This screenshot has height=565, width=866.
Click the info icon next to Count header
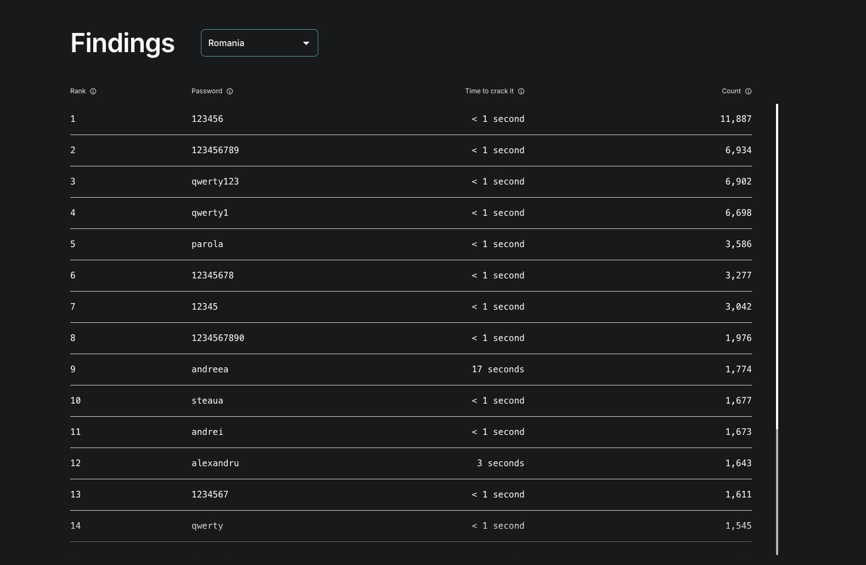coord(749,91)
